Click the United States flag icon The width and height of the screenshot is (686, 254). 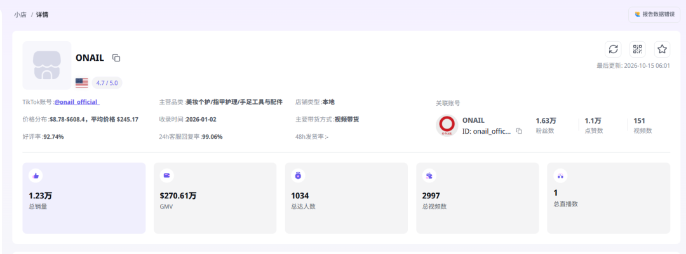[82, 82]
